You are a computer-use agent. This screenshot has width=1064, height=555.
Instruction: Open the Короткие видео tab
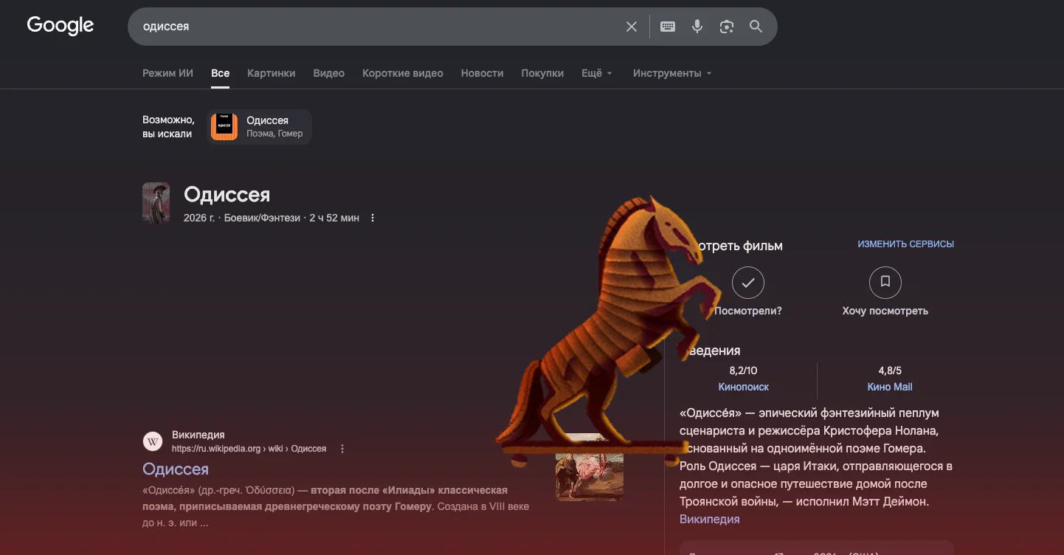coord(403,73)
